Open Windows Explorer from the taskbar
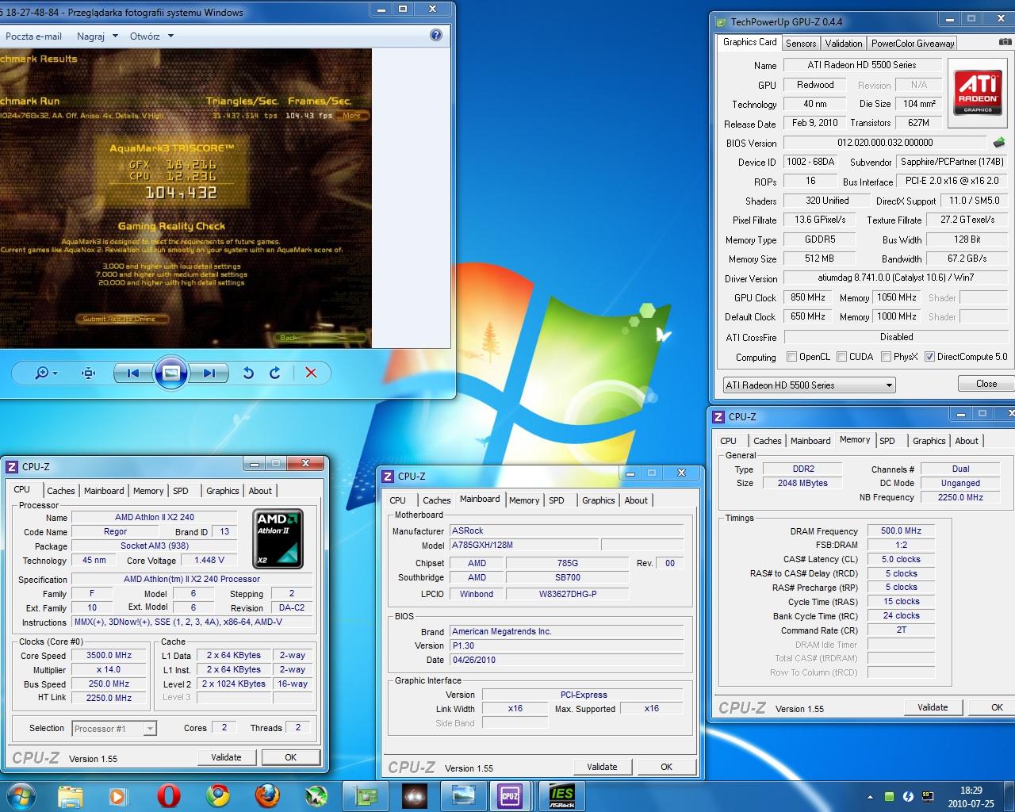The height and width of the screenshot is (812, 1015). click(x=71, y=795)
